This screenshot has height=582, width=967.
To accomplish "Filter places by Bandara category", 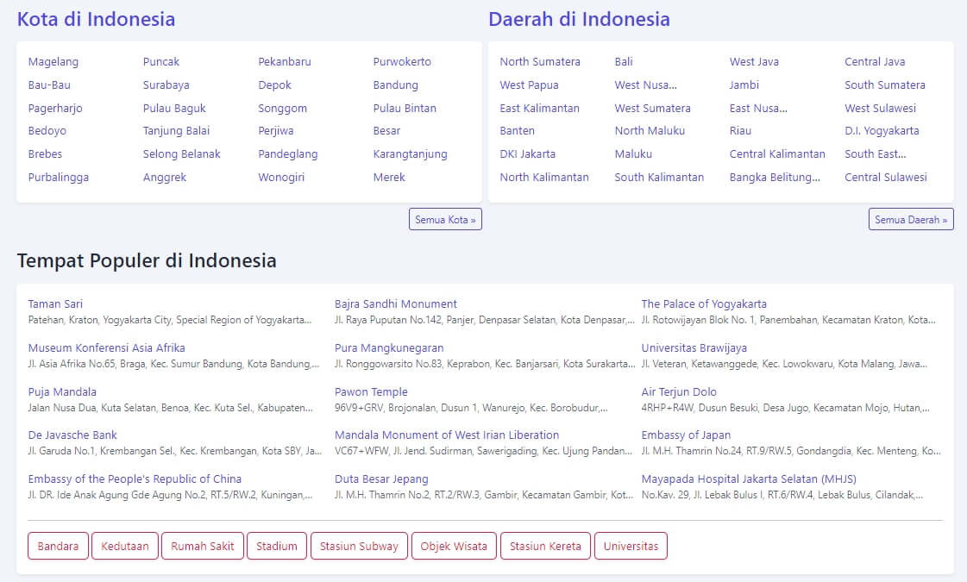I will (x=58, y=546).
